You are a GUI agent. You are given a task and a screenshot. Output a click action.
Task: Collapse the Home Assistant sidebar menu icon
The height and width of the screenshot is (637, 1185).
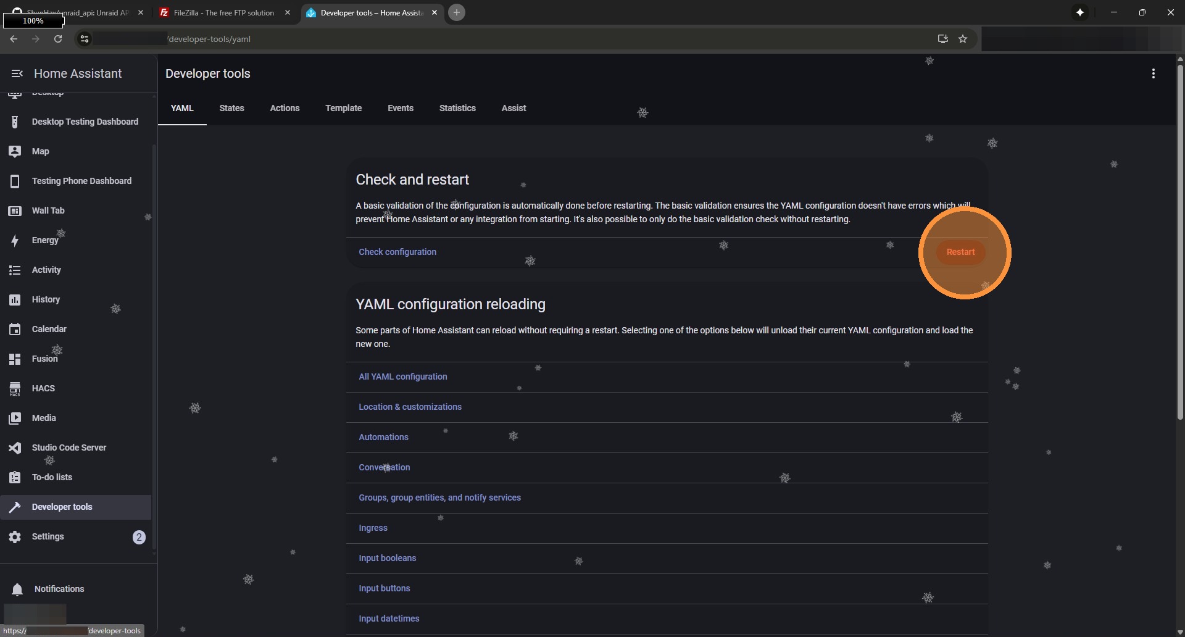point(17,73)
